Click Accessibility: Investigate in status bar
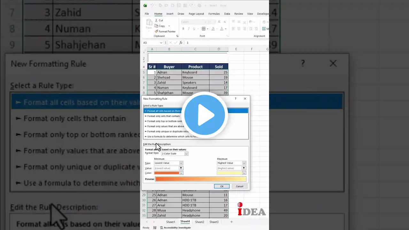 tap(175, 228)
